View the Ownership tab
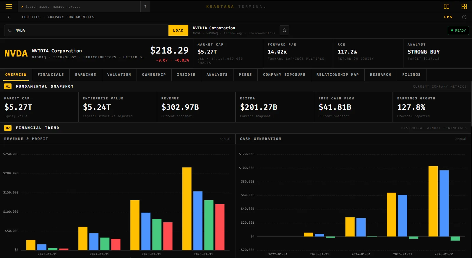 (154, 75)
